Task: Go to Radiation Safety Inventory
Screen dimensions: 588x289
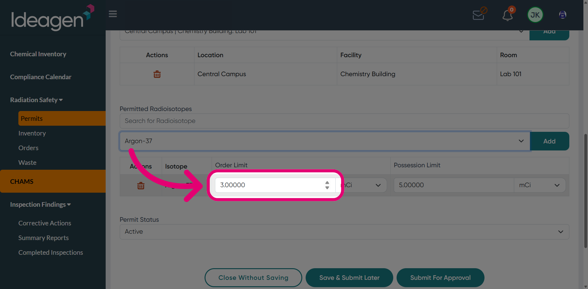Action: pyautogui.click(x=32, y=133)
